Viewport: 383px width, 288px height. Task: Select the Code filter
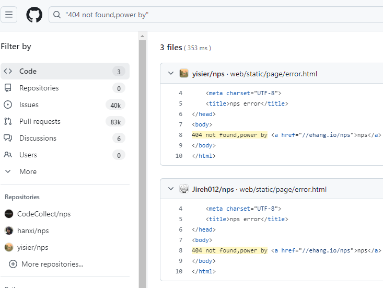[x=28, y=71]
